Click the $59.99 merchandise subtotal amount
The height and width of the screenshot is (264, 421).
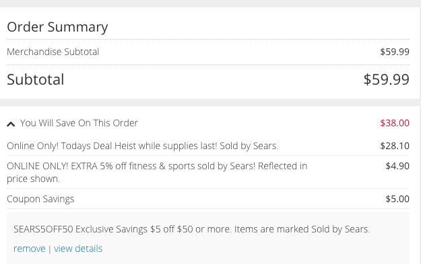395,52
